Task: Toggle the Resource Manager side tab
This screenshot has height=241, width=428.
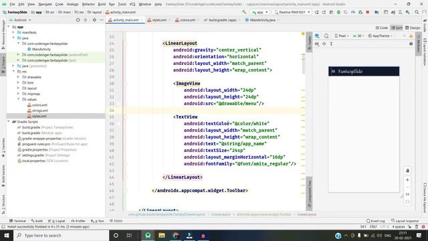Action: (x=3, y=35)
